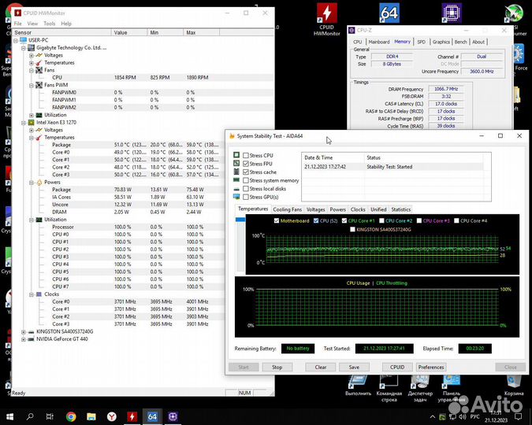Image resolution: width=532 pixels, height=425 pixels.
Task: Open CPUID HWMonitor desktop shortcut
Action: [327, 19]
